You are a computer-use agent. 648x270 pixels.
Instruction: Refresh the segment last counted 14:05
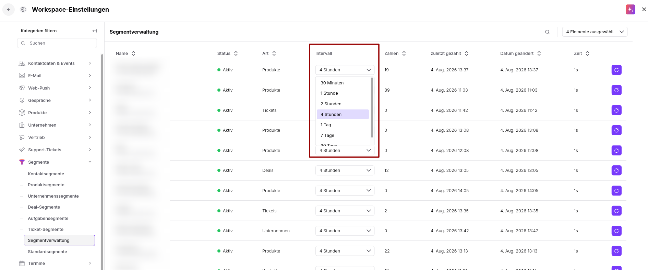point(616,191)
